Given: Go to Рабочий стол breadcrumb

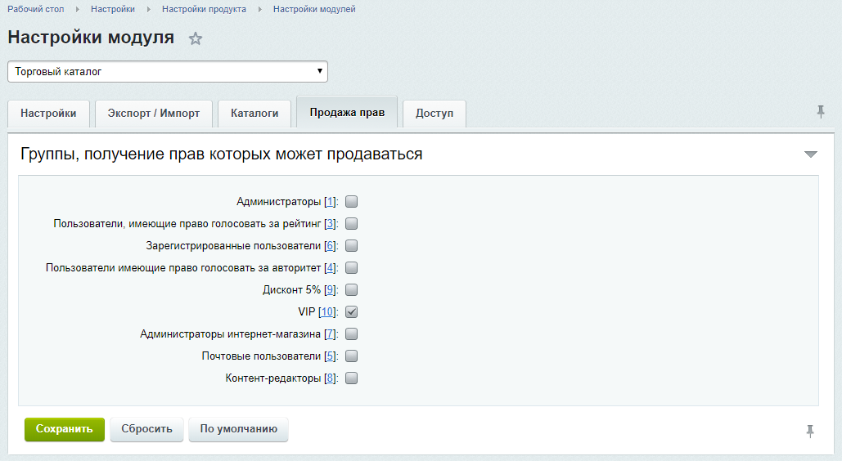Looking at the screenshot, I should pos(35,9).
